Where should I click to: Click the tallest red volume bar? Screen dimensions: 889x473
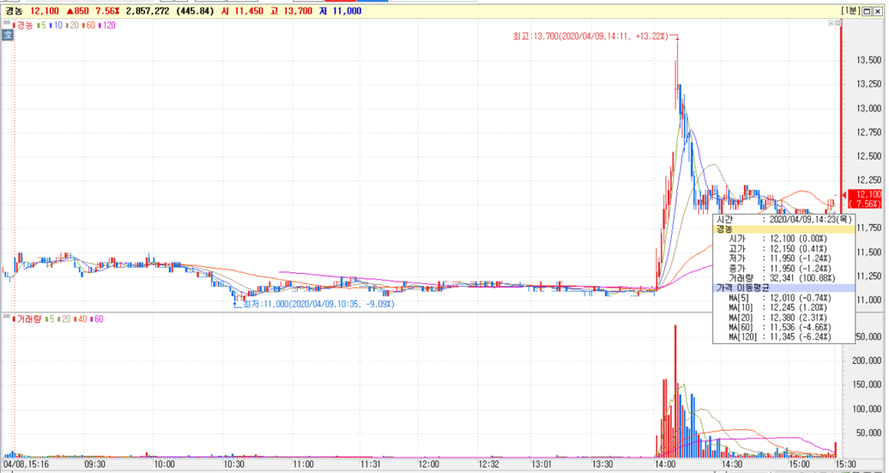[675, 391]
